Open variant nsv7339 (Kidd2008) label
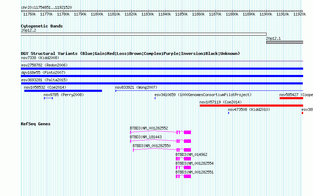The height and width of the screenshot is (196, 313). pos(40,58)
